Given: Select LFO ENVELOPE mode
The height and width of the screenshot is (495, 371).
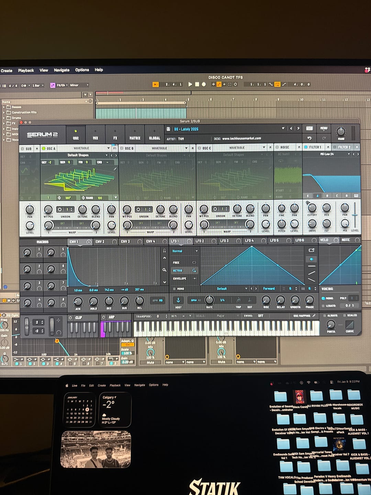Looking at the screenshot, I should [184, 278].
